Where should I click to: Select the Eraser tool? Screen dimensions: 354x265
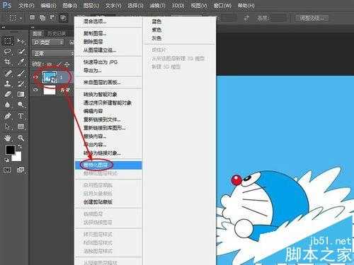tap(8, 94)
